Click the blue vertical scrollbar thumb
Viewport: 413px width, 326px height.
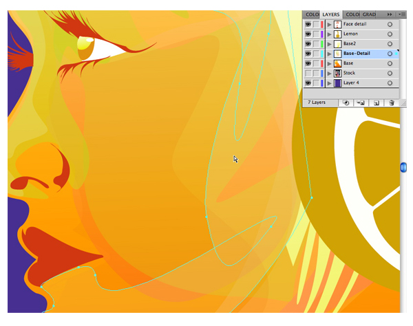403,167
